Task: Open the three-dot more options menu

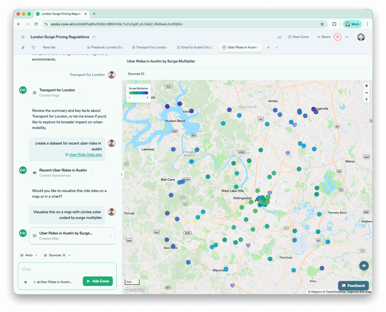Action: point(347,37)
